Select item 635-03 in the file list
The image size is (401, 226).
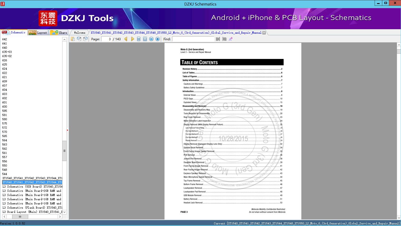(x=7, y=52)
